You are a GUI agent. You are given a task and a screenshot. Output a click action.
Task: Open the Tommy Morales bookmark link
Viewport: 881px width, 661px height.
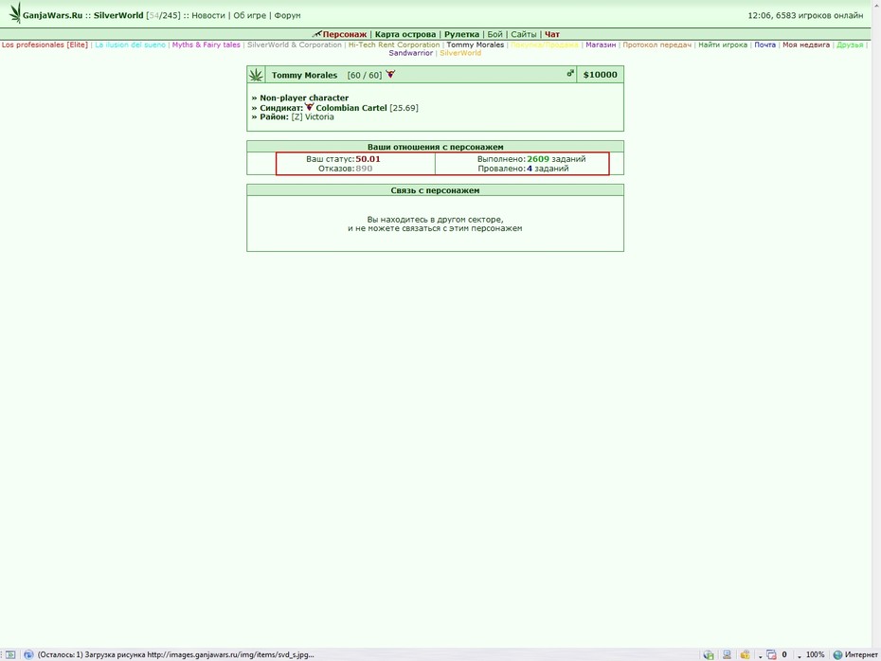click(x=476, y=45)
